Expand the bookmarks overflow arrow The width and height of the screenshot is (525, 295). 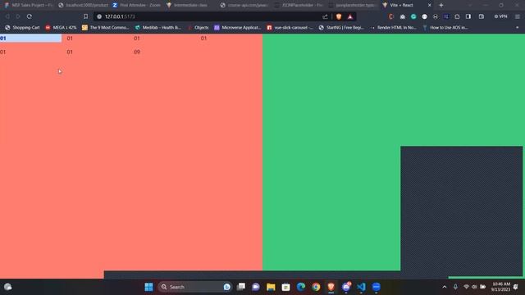point(518,27)
